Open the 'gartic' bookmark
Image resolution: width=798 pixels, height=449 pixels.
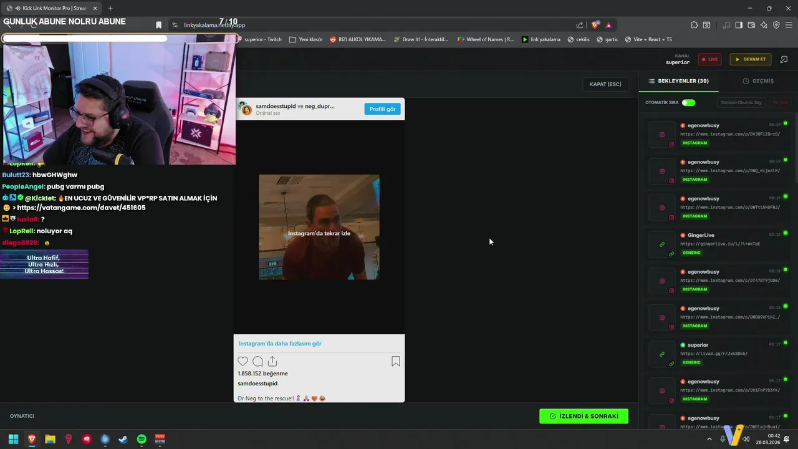tap(607, 39)
